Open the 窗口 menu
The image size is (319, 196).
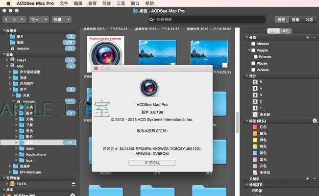pos(135,3)
